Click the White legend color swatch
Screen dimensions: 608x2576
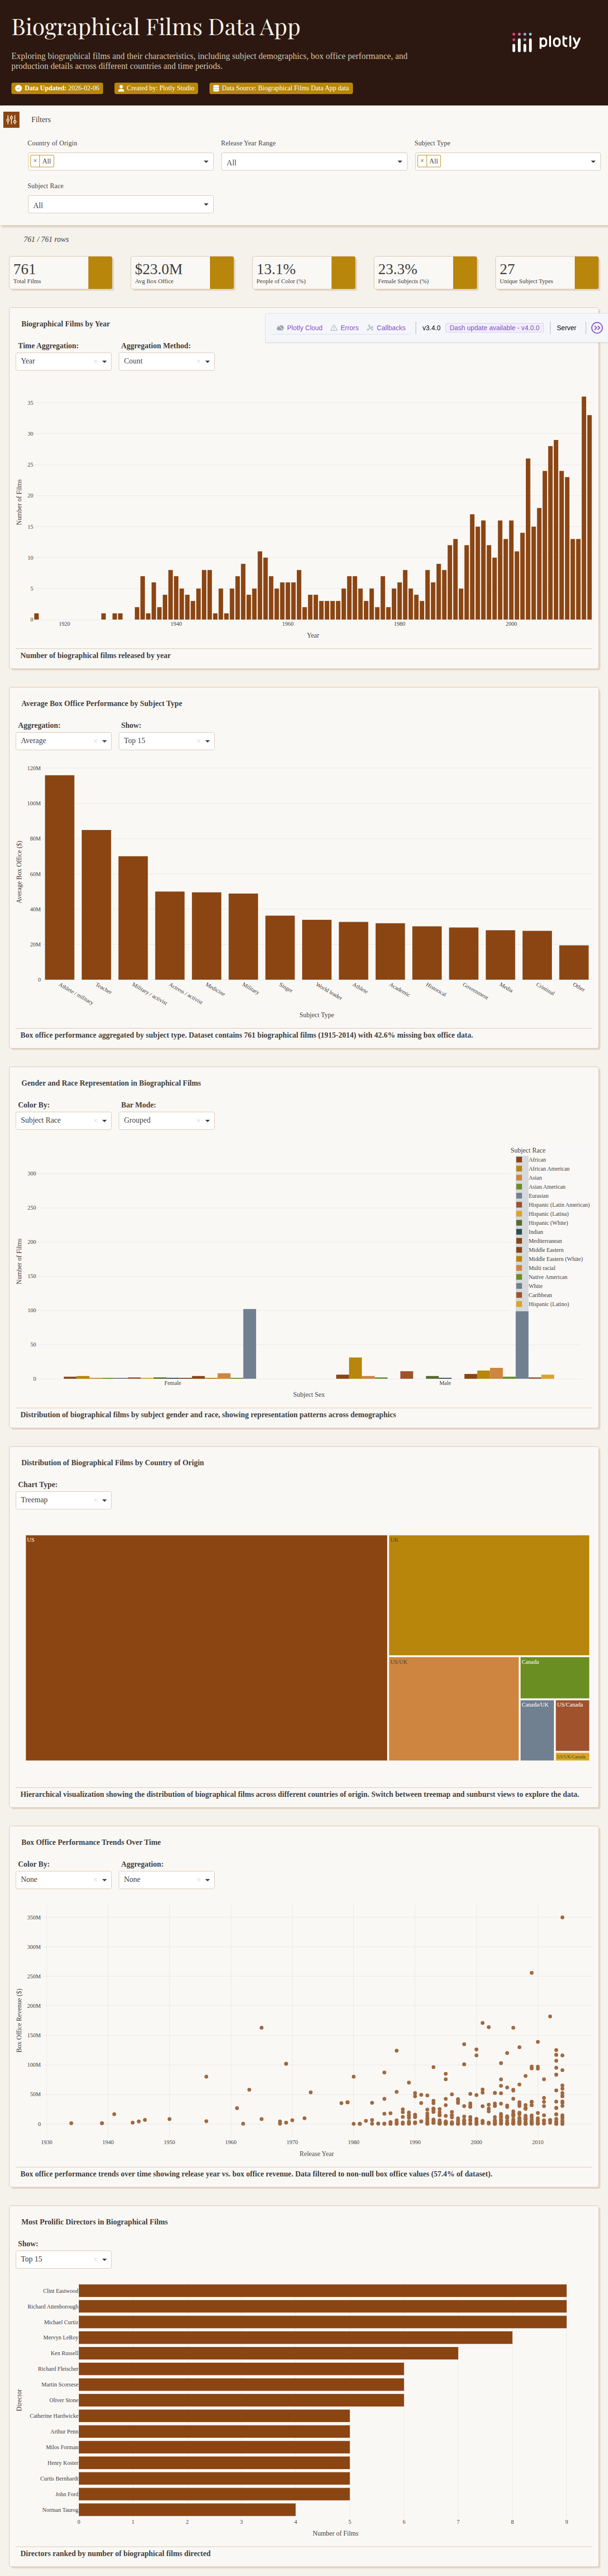click(x=519, y=1286)
